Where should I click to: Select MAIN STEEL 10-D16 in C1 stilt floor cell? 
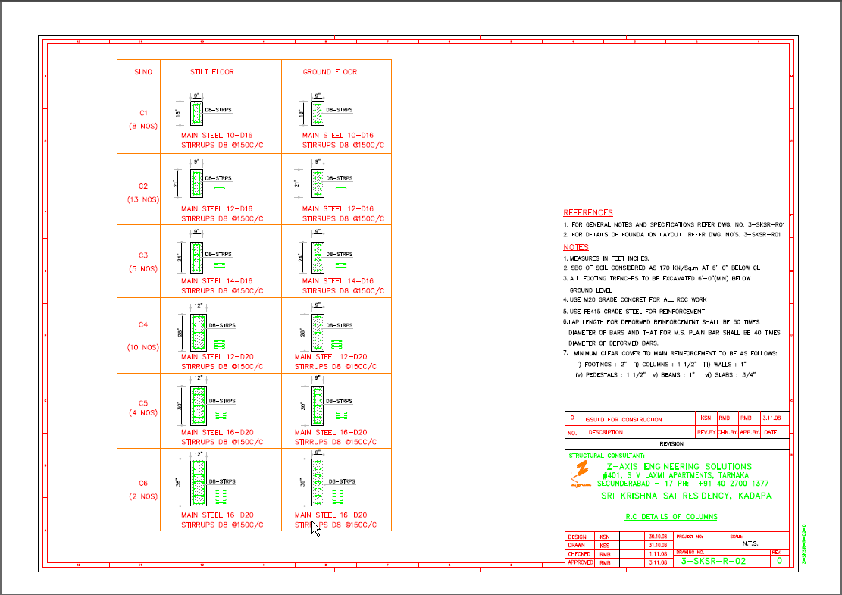[217, 136]
